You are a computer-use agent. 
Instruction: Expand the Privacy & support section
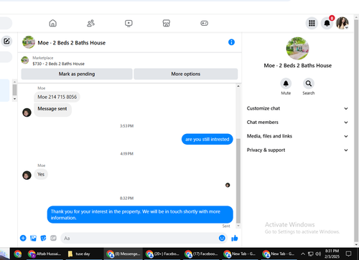297,150
